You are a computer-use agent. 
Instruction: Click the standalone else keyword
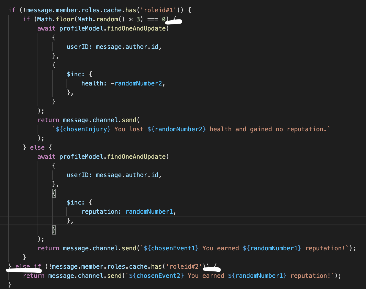[x=37, y=148]
